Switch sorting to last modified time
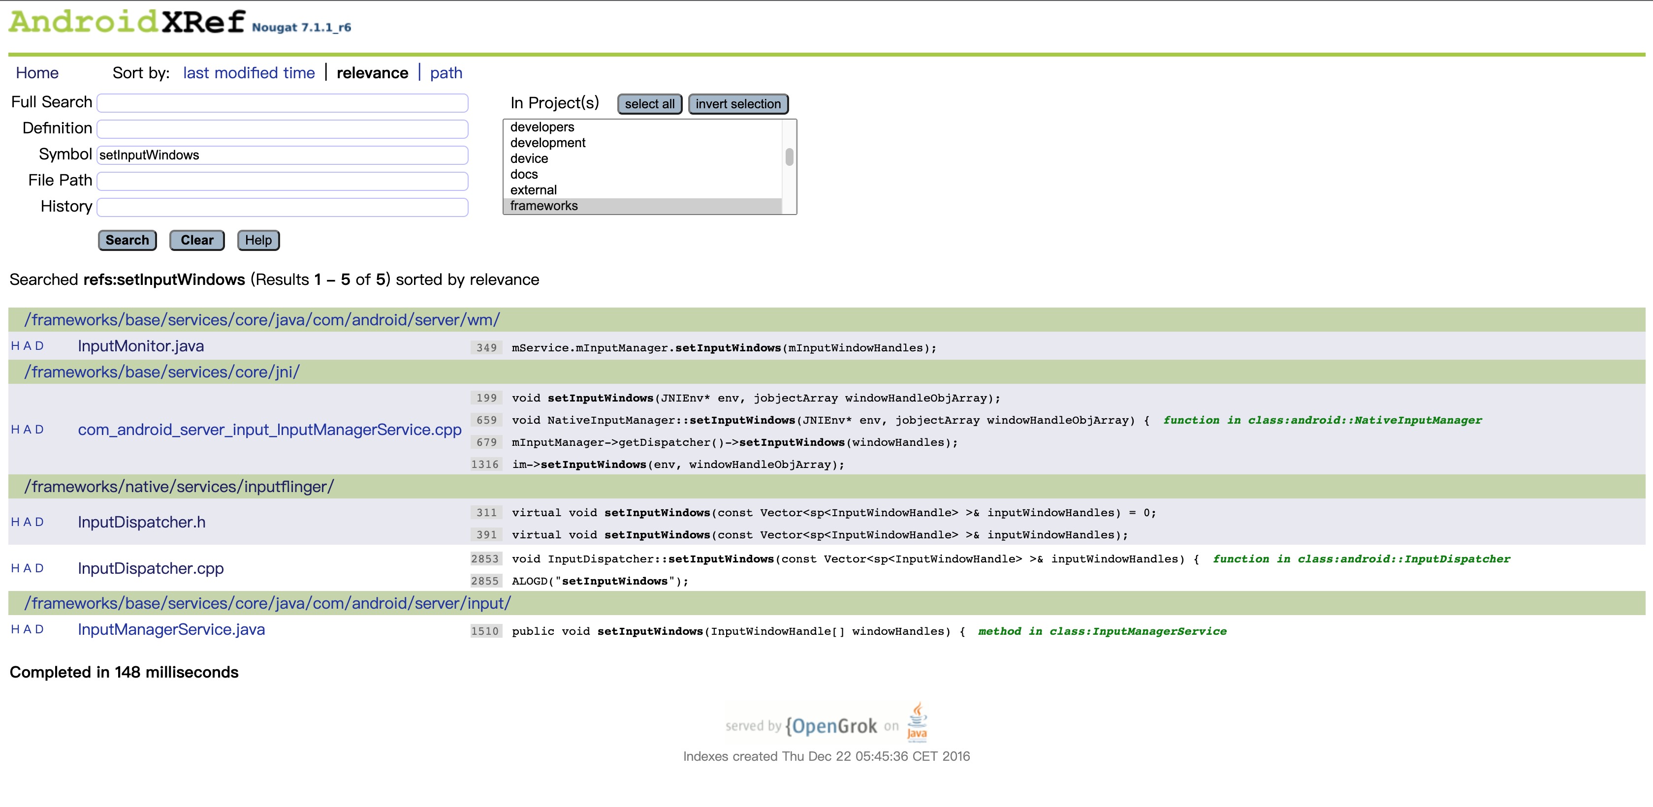Viewport: 1653px width, 807px height. (248, 72)
